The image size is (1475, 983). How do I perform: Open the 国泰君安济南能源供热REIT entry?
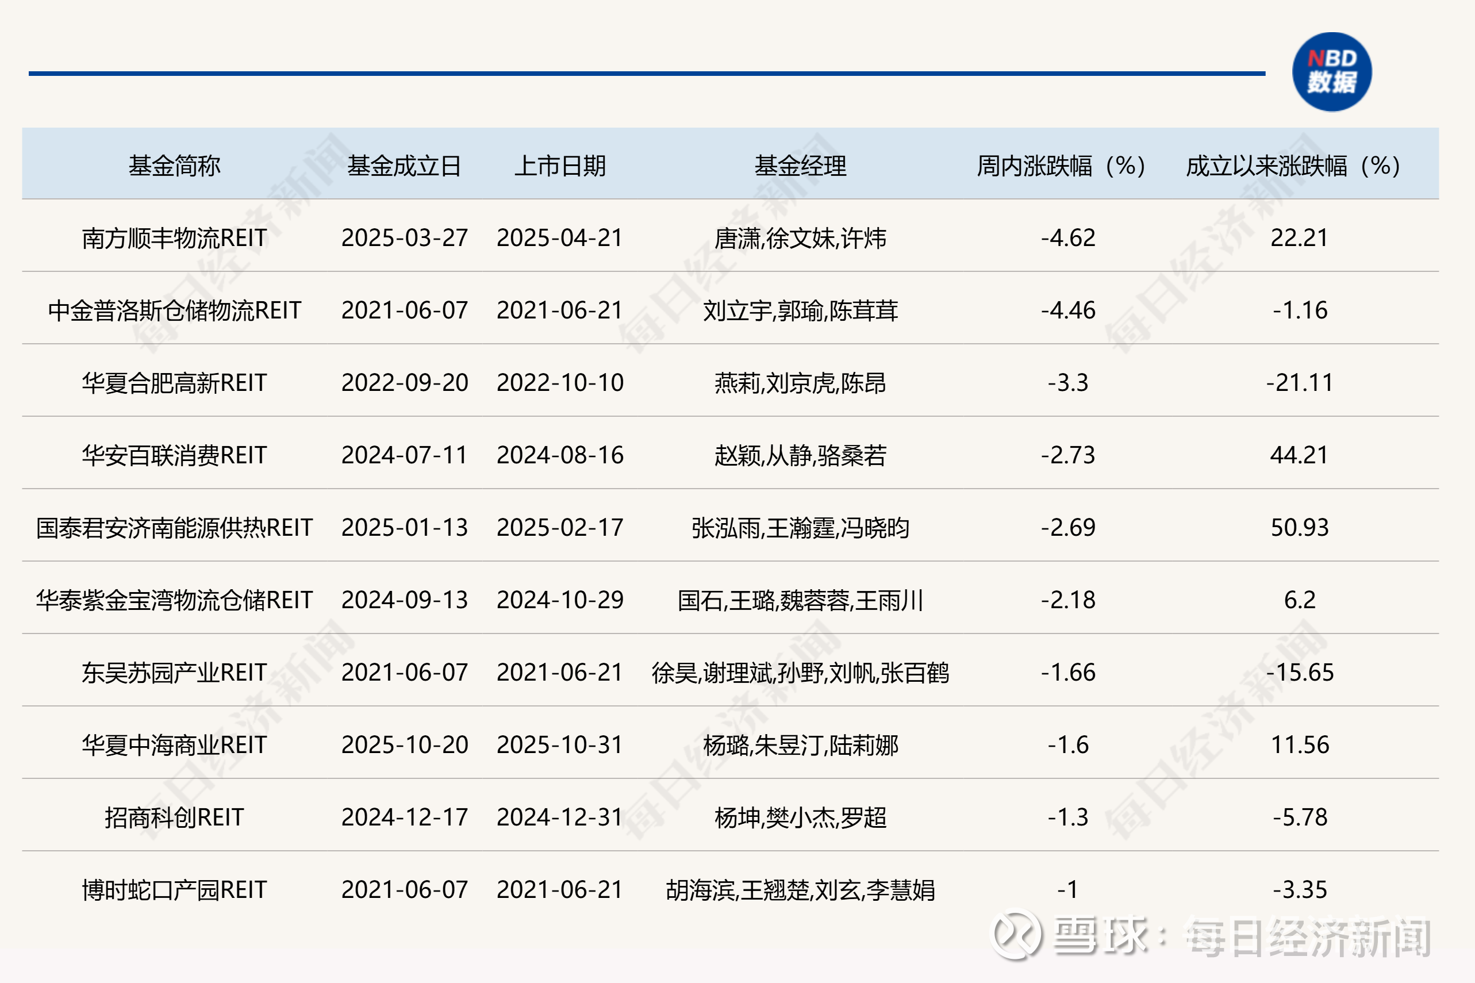[174, 528]
